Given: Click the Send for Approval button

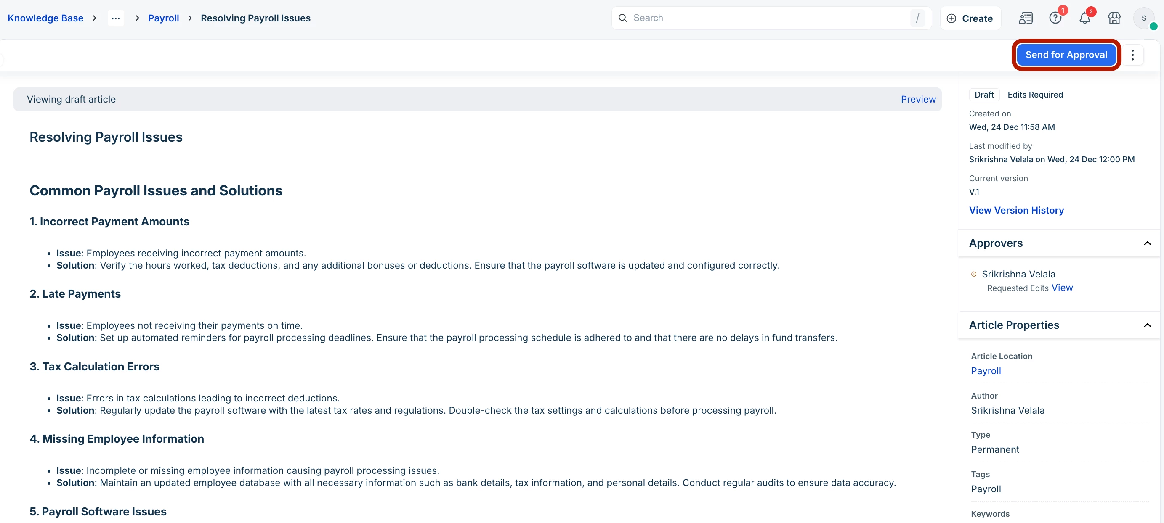Looking at the screenshot, I should pyautogui.click(x=1066, y=55).
